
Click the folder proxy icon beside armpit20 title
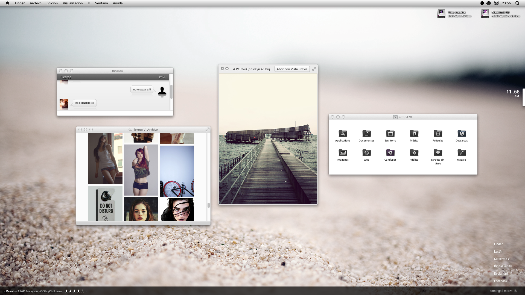coord(395,117)
